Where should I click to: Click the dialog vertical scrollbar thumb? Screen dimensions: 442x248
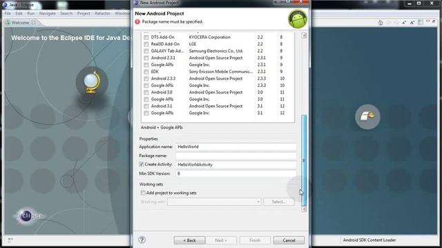tap(304, 161)
